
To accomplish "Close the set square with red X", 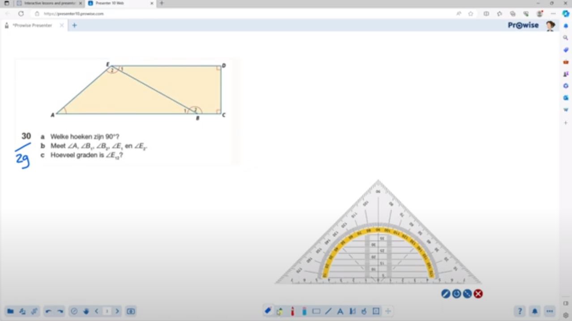I will [478, 294].
